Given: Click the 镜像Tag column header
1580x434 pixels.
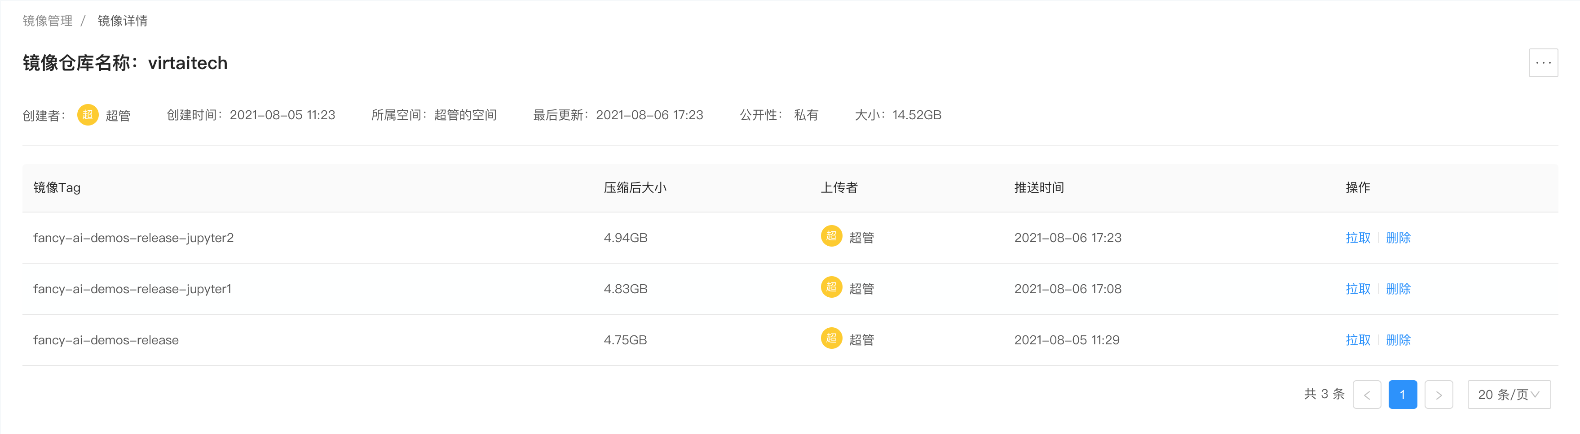Looking at the screenshot, I should click(57, 187).
